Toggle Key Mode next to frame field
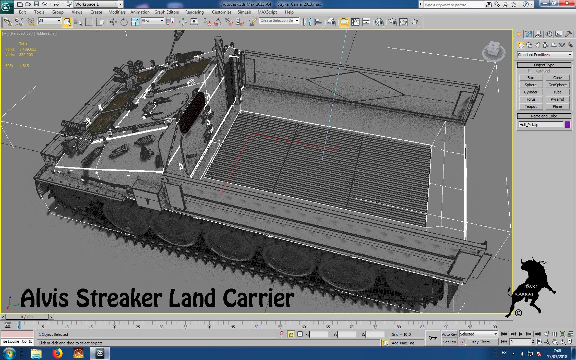Screen dimensions: 576x360 tap(504, 342)
